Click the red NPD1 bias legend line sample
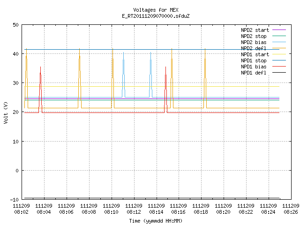Viewport: 300px width, 225px height. (x=279, y=67)
